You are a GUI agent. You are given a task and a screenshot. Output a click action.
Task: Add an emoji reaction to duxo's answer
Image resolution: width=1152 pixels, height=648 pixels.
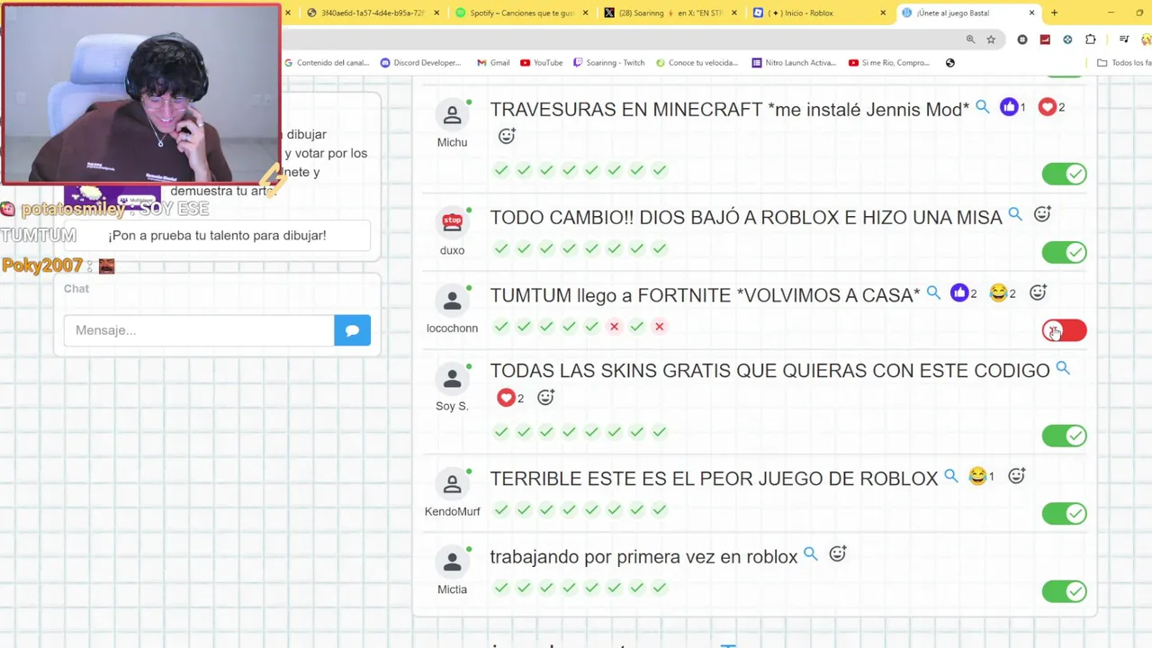click(x=1042, y=214)
